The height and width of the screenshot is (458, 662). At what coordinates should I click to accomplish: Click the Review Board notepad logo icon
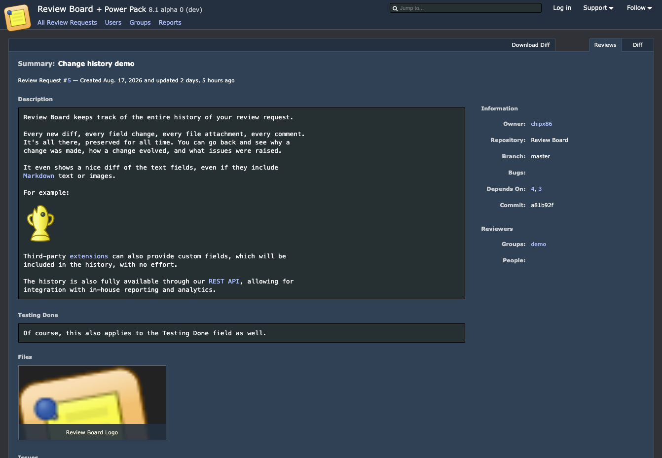tap(17, 17)
